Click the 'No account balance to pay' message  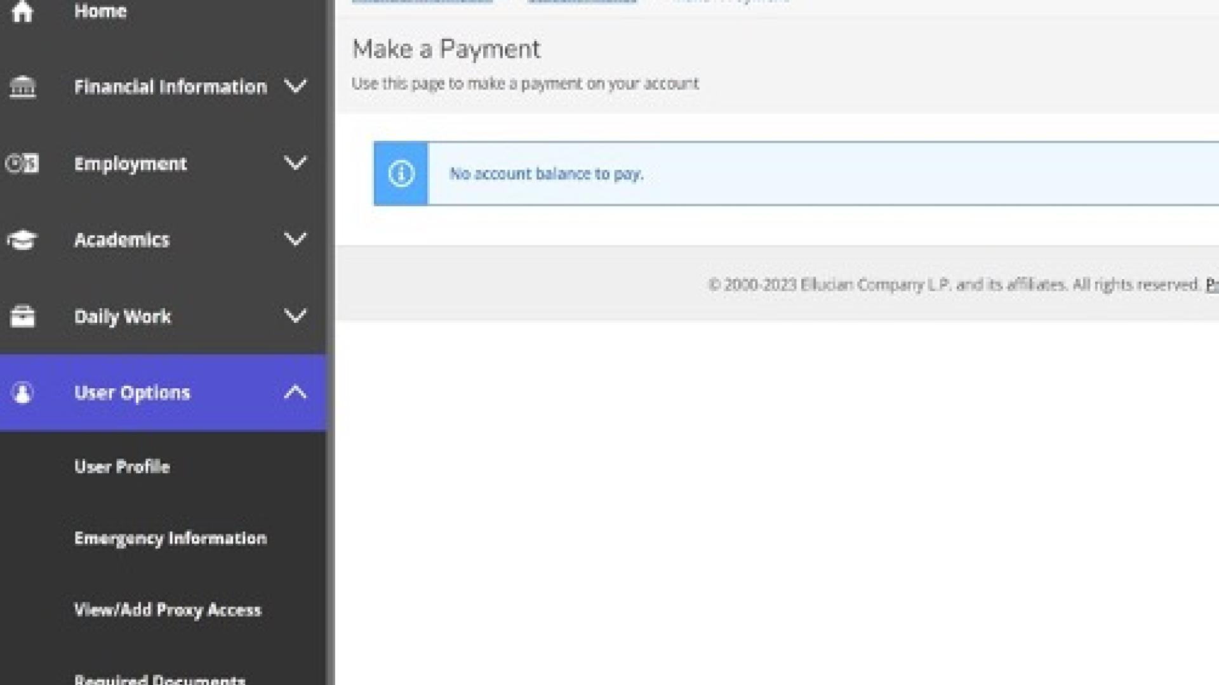(x=546, y=174)
